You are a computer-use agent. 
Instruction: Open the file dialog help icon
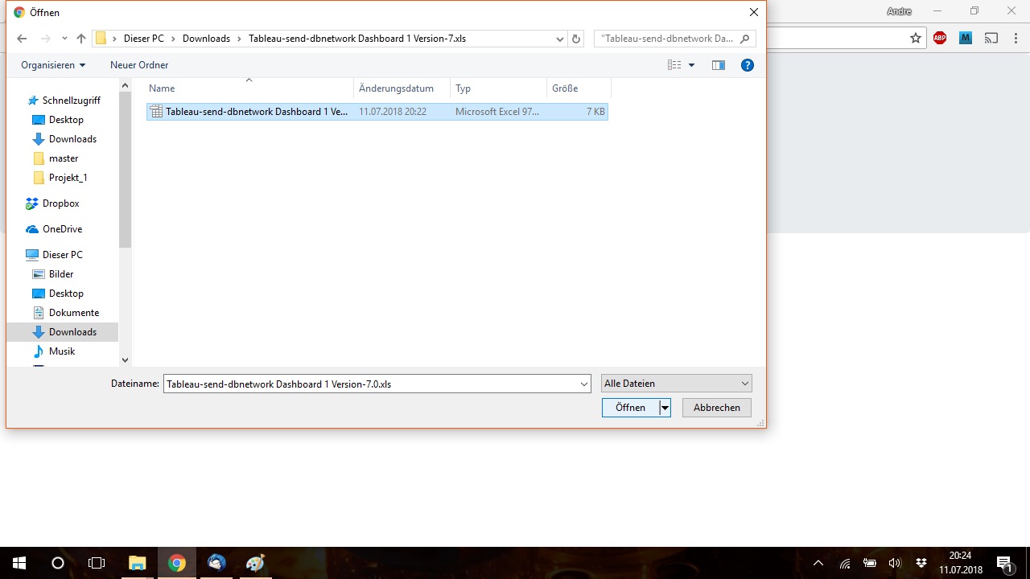[x=747, y=65]
